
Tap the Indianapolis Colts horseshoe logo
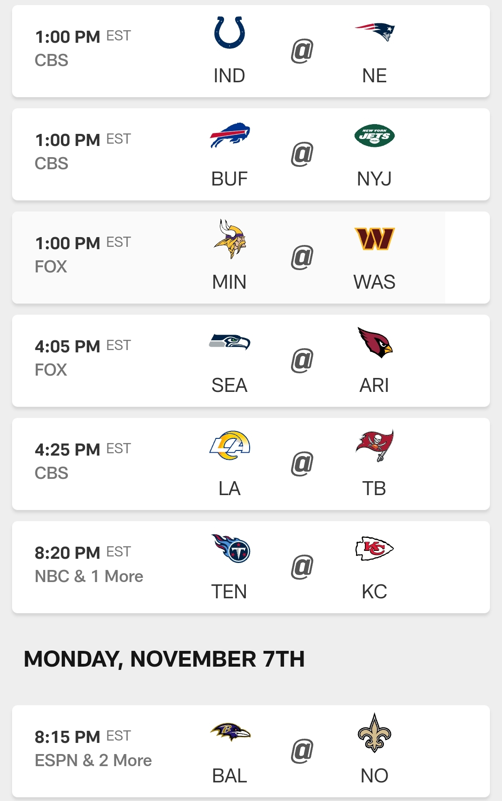coord(230,33)
